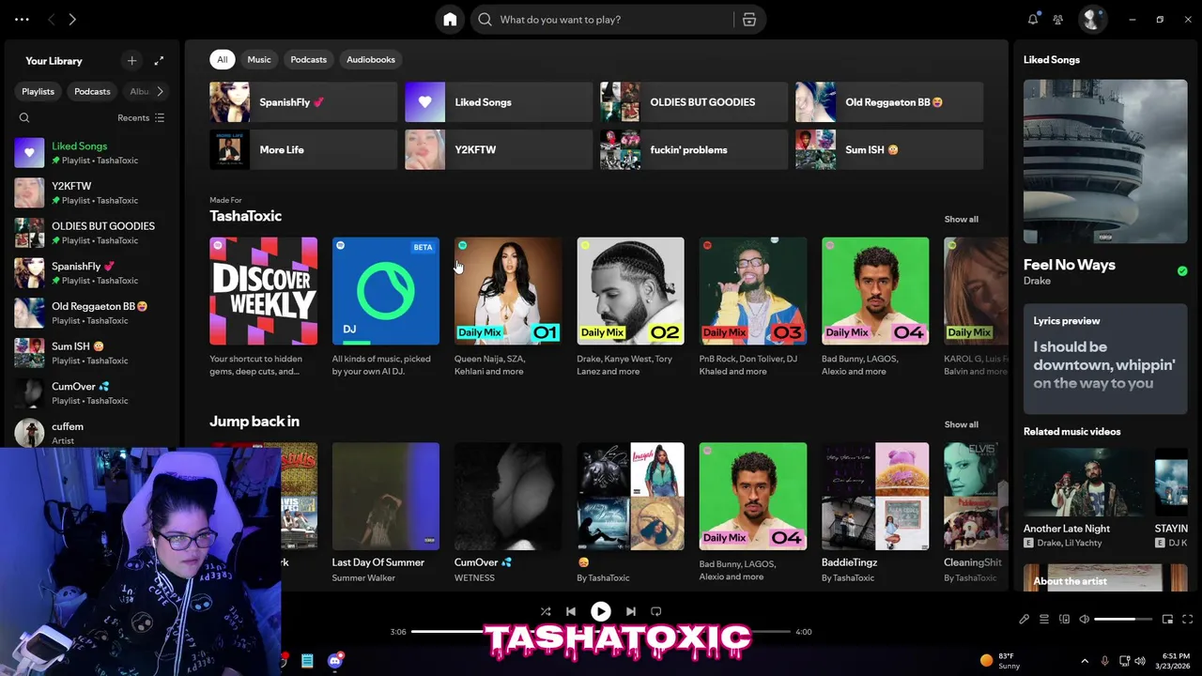Filter library by Podcasts chip

[x=92, y=91]
